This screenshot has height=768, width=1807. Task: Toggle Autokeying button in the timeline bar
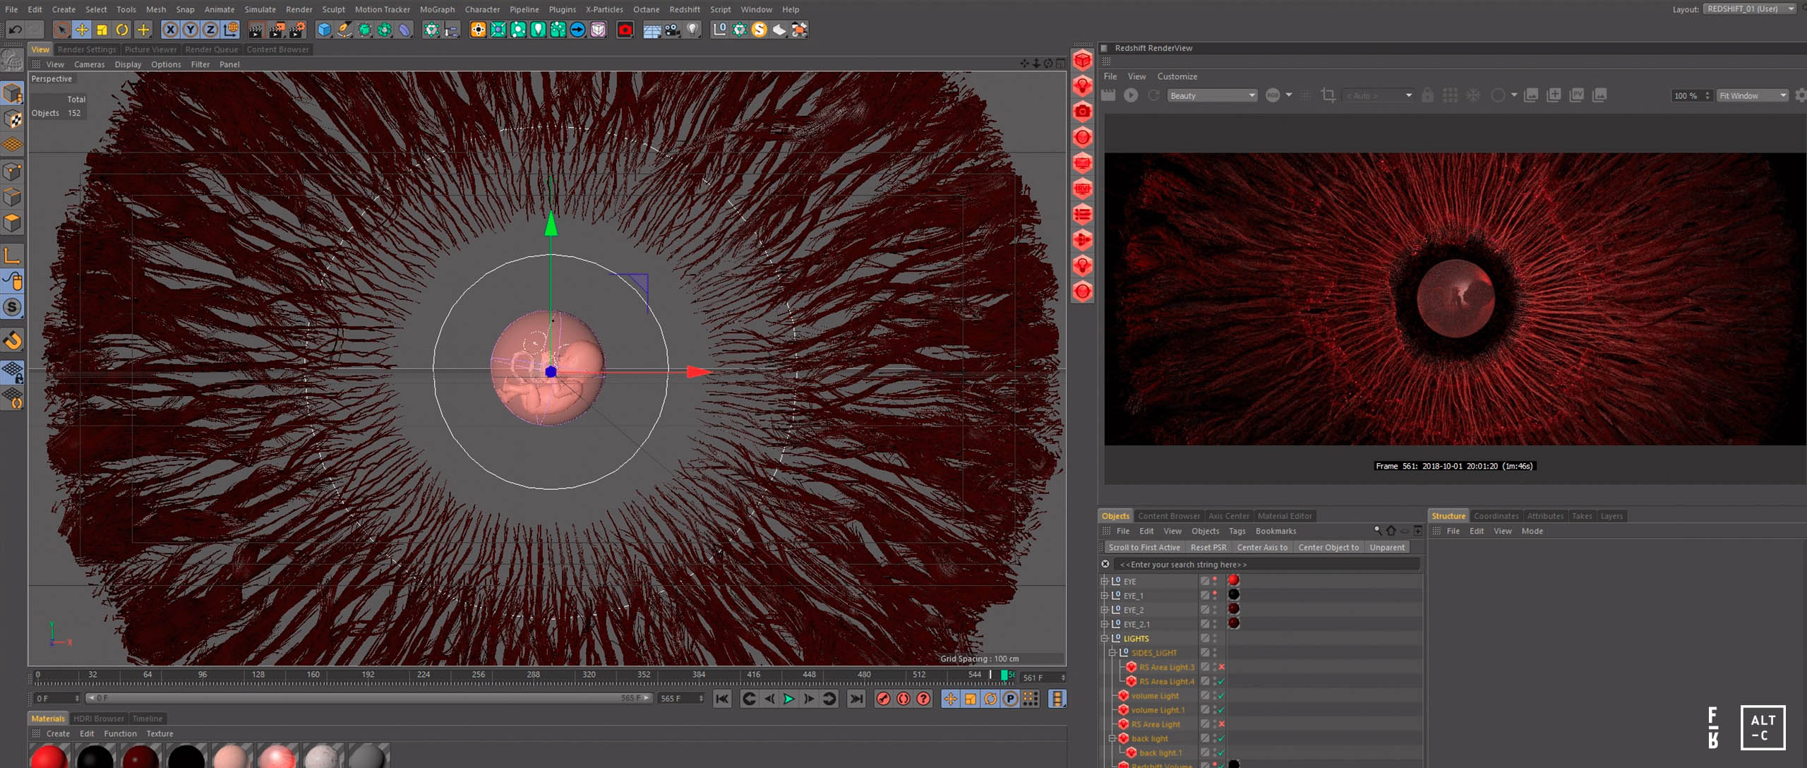[x=903, y=699]
